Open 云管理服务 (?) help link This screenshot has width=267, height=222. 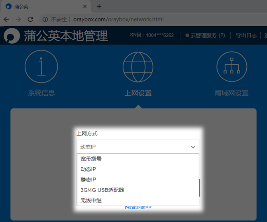pyautogui.click(x=208, y=35)
